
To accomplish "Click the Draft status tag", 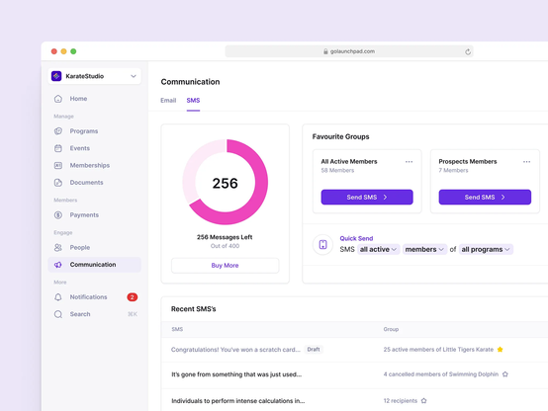I will point(314,350).
